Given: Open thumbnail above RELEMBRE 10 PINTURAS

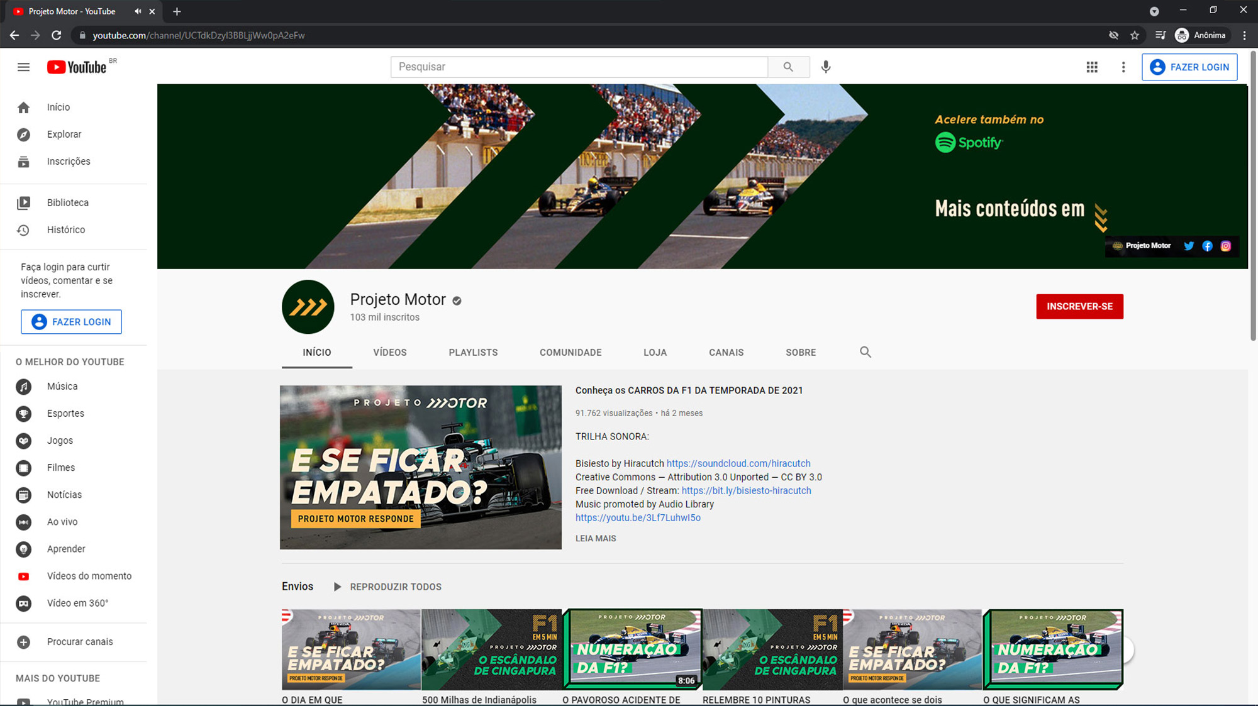Looking at the screenshot, I should (772, 649).
